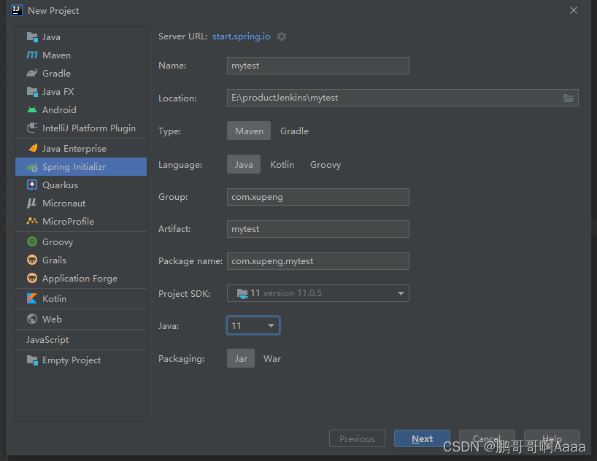597x461 pixels.
Task: Click the Next button
Action: 423,438
